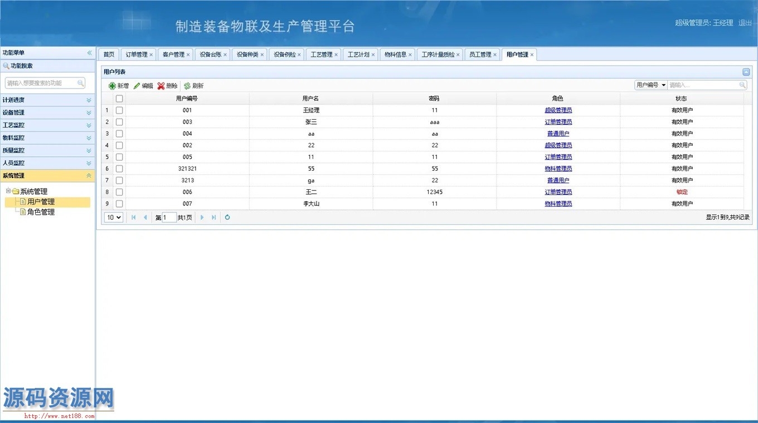Select all rows with header checkbox
Image resolution: width=758 pixels, height=423 pixels.
119,99
